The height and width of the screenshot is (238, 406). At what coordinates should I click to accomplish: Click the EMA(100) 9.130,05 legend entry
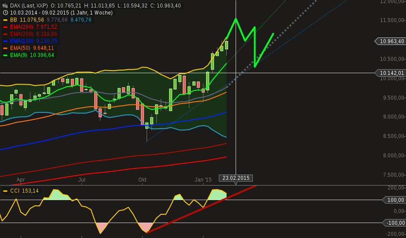[33, 41]
